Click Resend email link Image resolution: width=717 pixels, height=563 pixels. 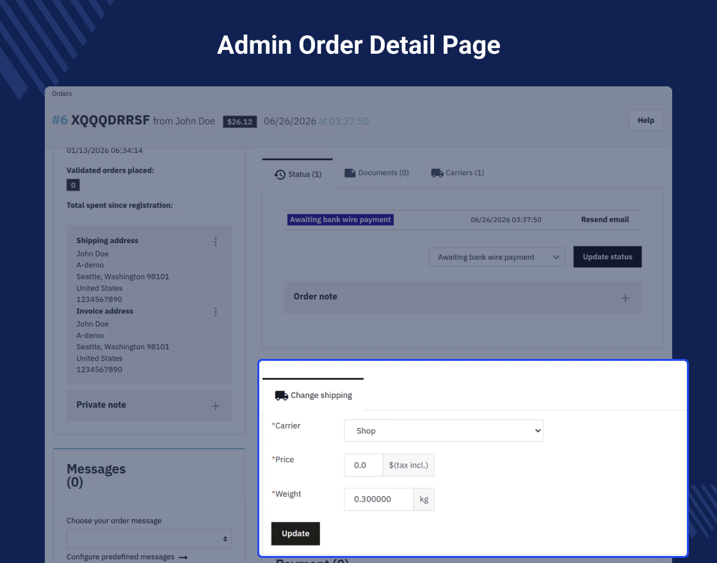click(605, 219)
